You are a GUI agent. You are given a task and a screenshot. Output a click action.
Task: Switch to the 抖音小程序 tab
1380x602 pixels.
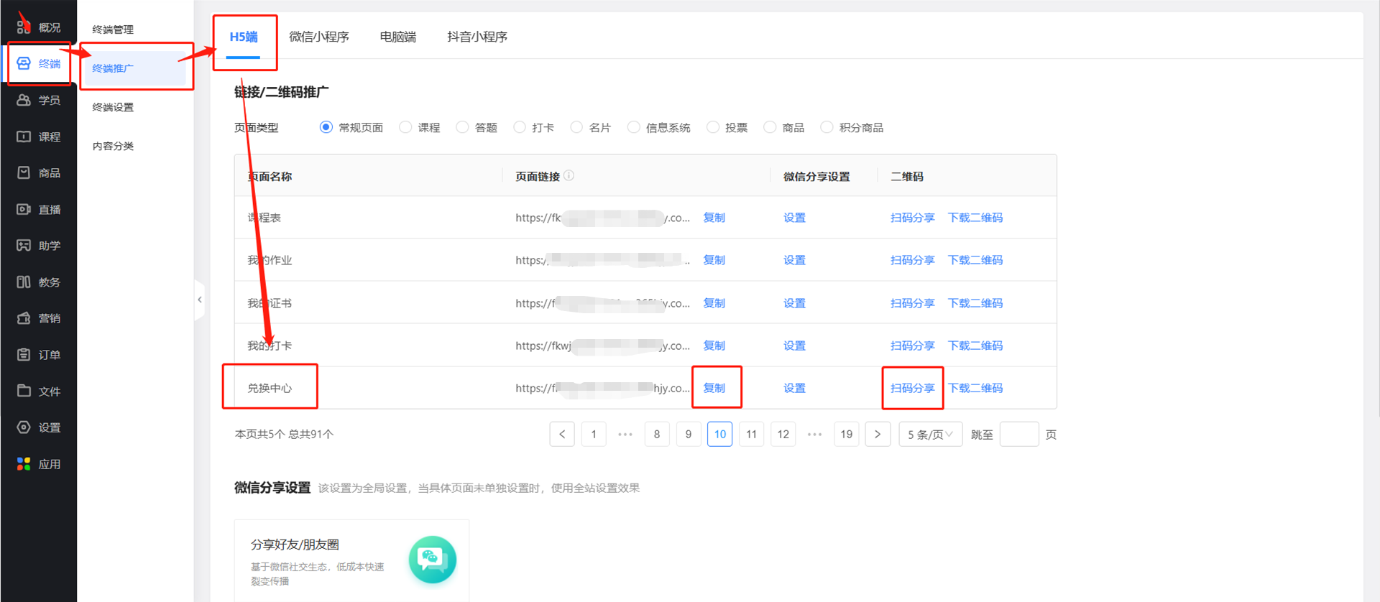[477, 37]
